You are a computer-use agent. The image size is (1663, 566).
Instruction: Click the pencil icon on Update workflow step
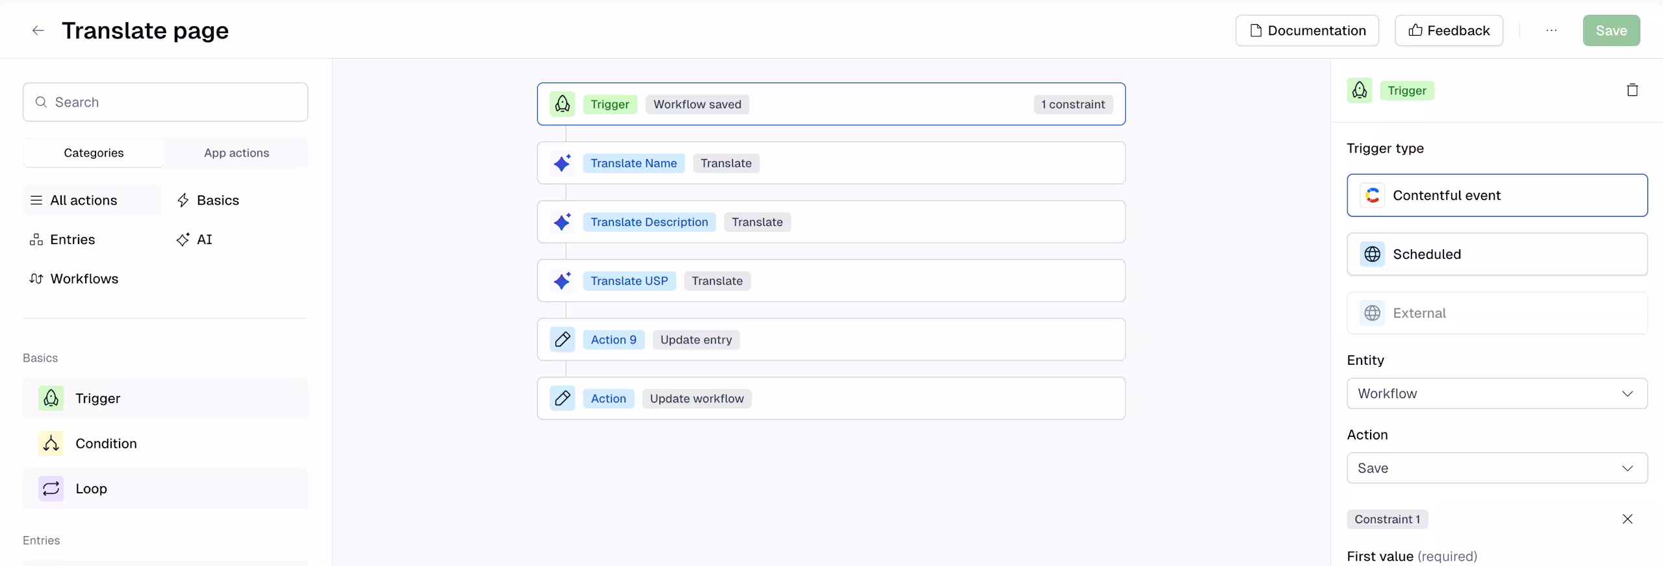tap(563, 398)
